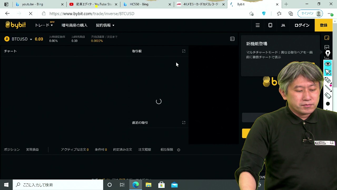Click the yellow layout mode icon
The width and height of the screenshot is (337, 190).
[327, 38]
